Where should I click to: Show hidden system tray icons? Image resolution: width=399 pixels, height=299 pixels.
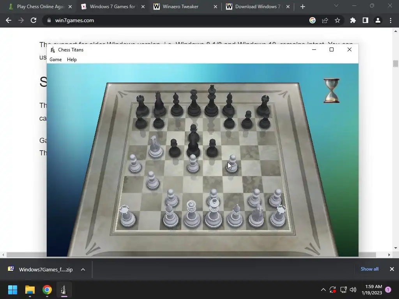coord(323,290)
